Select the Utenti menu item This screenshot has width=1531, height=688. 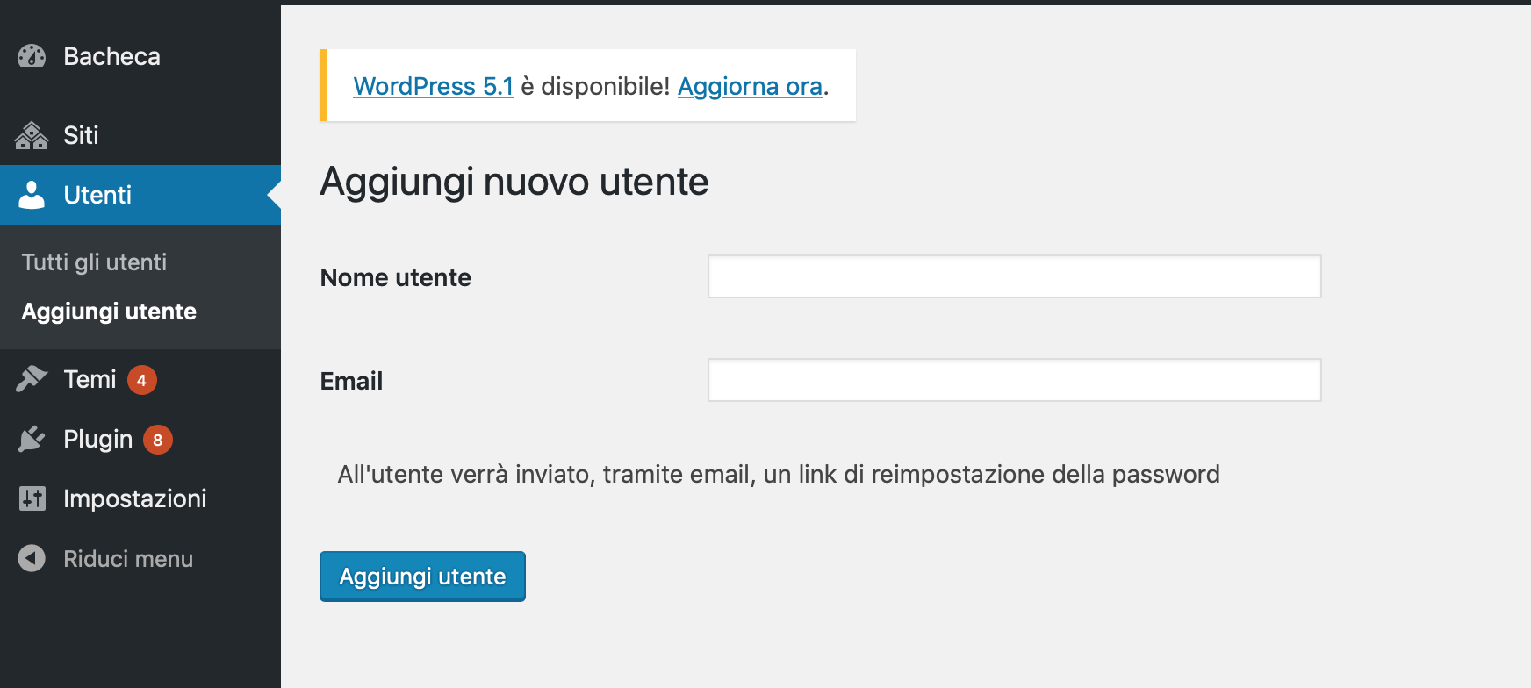(140, 195)
